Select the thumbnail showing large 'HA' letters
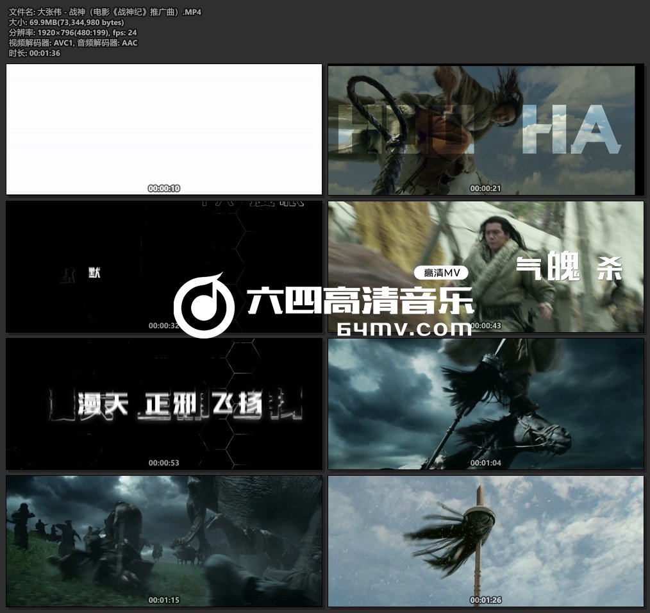The image size is (650, 613). [x=486, y=129]
